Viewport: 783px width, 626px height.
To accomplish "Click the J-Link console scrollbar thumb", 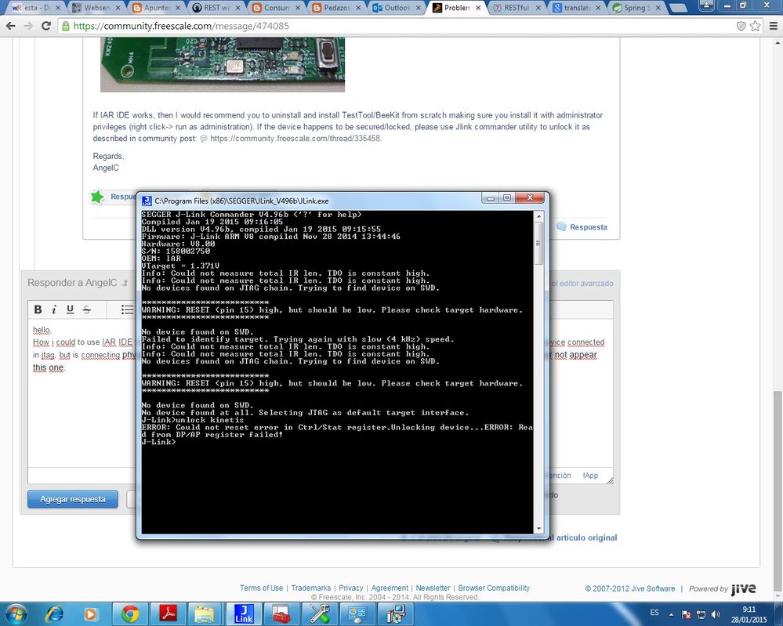I will [538, 243].
